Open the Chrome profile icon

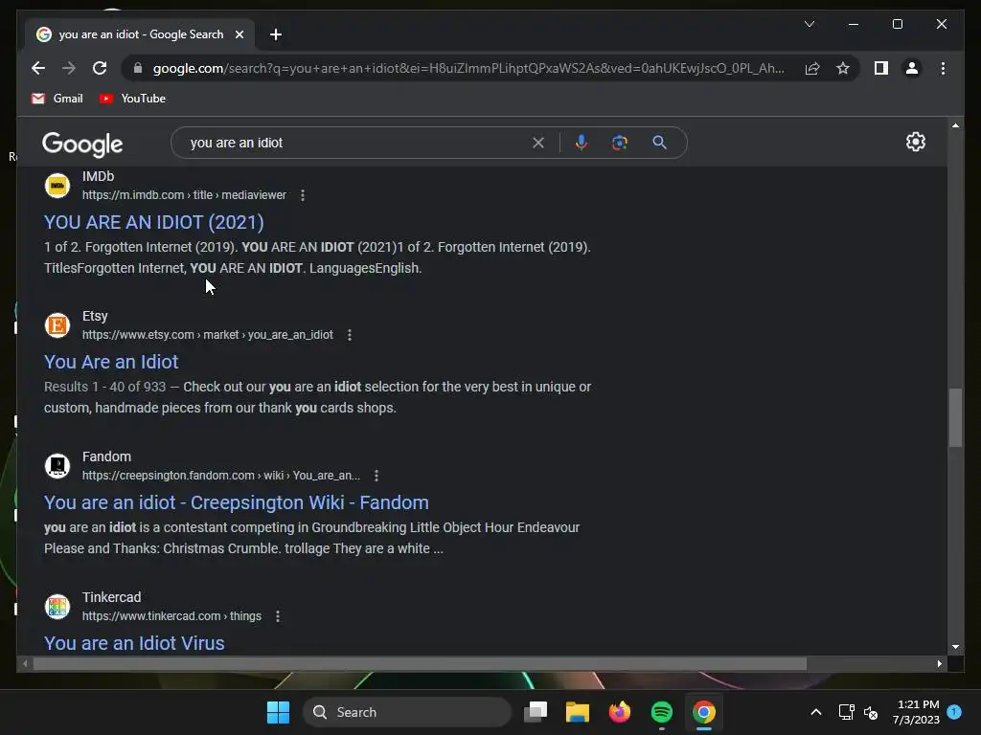912,68
